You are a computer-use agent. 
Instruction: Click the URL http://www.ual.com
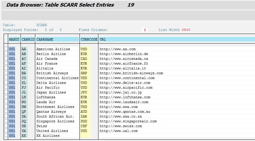119,131
